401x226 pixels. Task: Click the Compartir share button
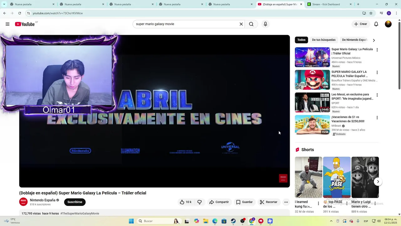(x=219, y=202)
